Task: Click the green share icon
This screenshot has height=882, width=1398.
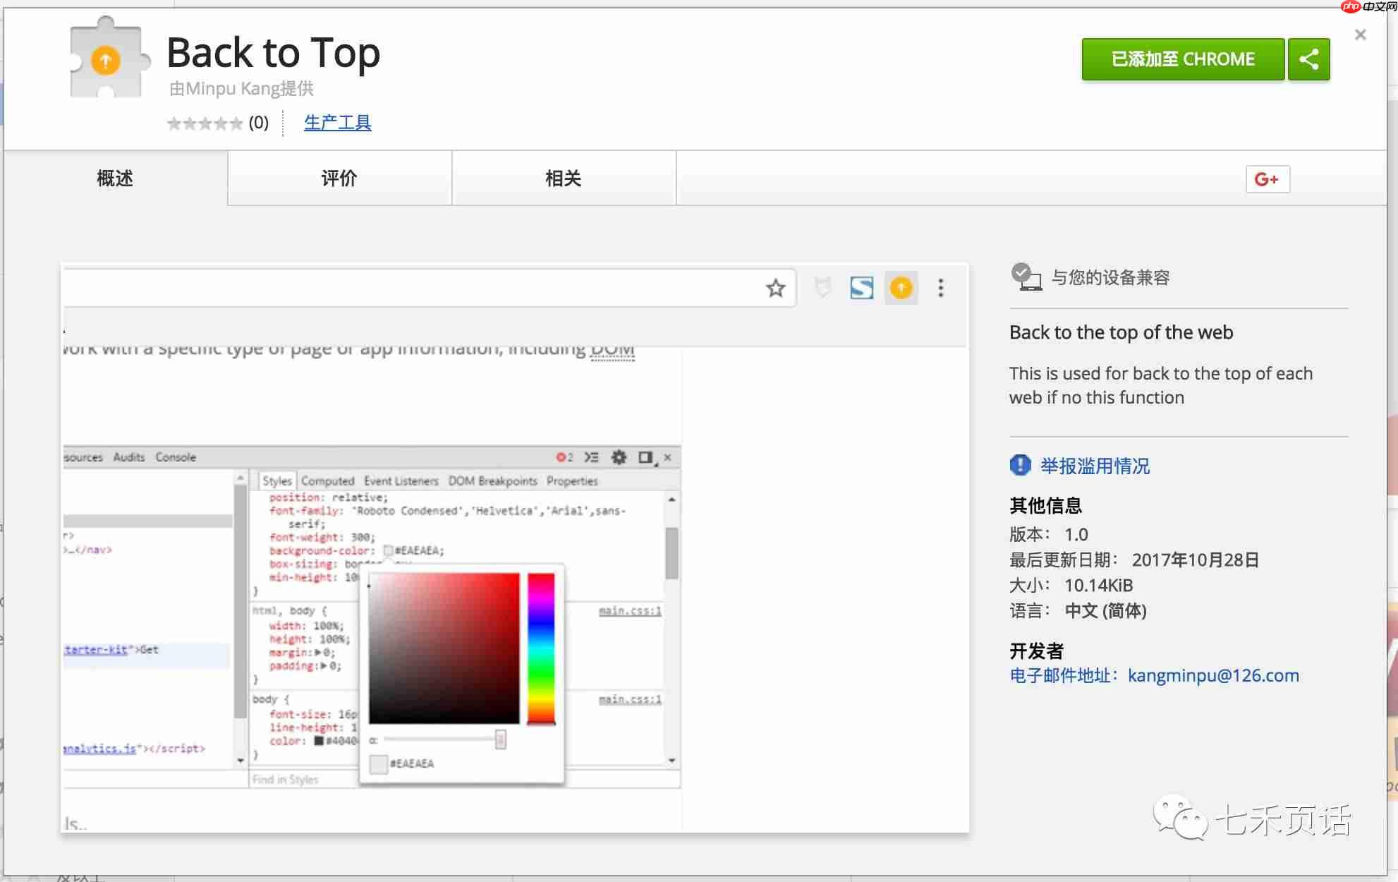Action: click(x=1309, y=59)
